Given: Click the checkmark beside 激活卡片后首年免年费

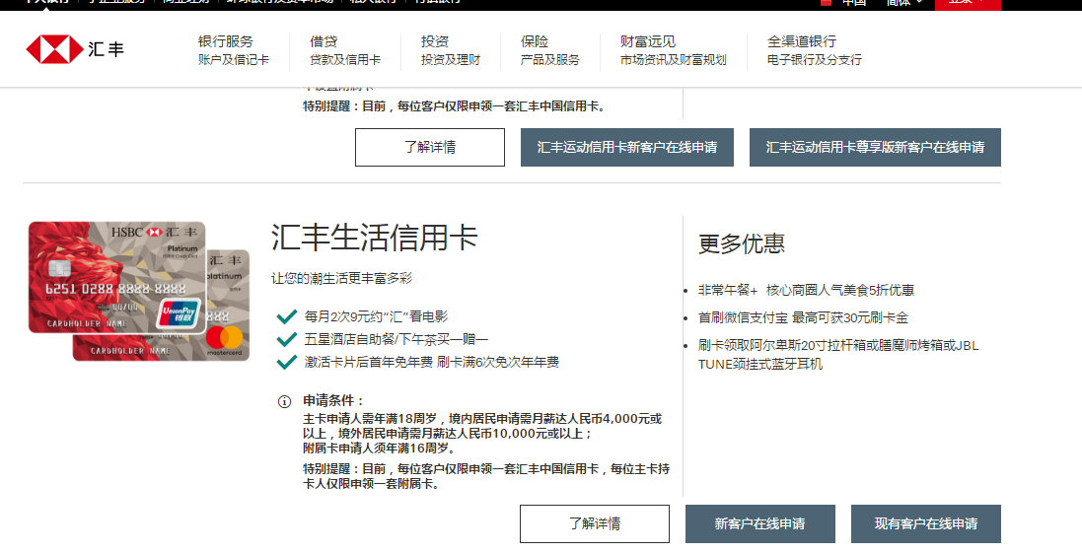Looking at the screenshot, I should tap(286, 362).
